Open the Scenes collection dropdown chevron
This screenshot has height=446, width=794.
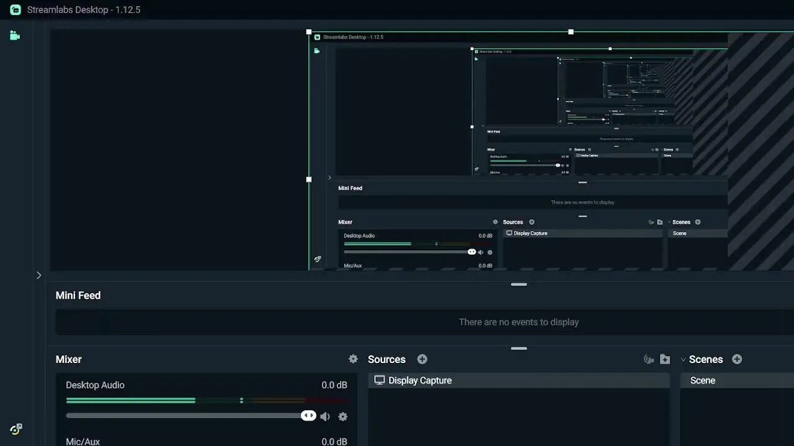(x=684, y=359)
